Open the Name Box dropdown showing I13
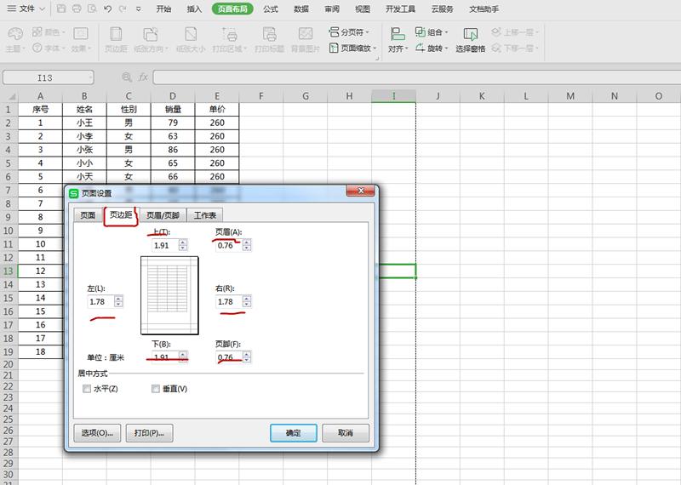 coord(91,77)
